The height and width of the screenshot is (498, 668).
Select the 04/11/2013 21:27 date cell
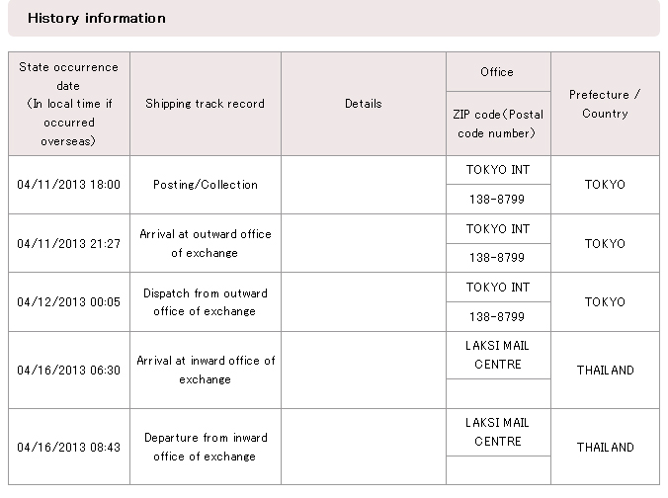68,243
